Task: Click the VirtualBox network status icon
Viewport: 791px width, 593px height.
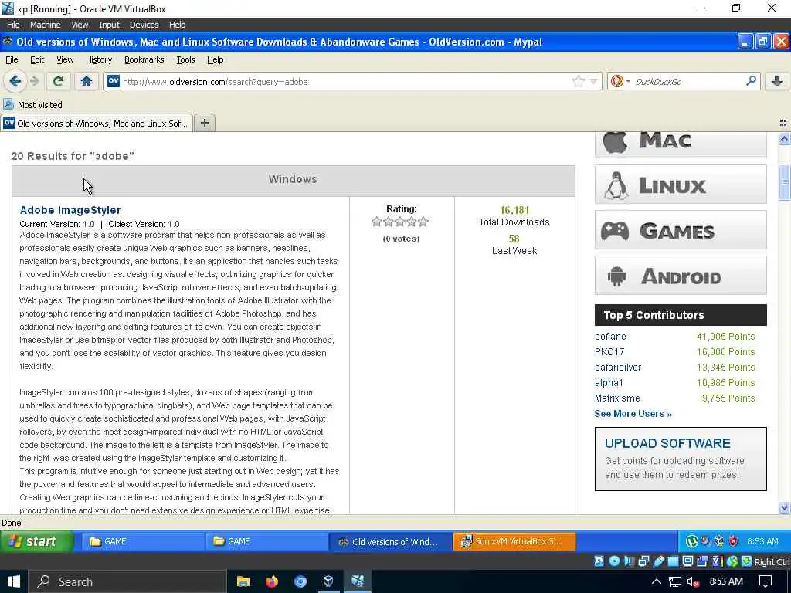Action: coord(643,561)
